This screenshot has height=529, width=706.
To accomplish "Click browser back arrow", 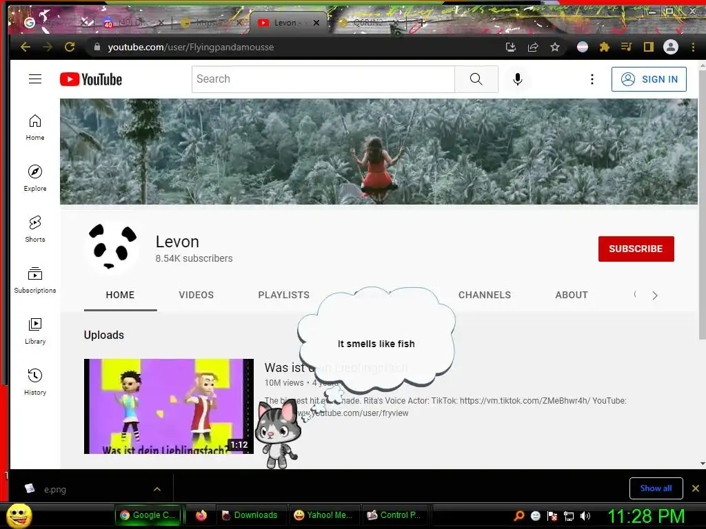I will (26, 47).
